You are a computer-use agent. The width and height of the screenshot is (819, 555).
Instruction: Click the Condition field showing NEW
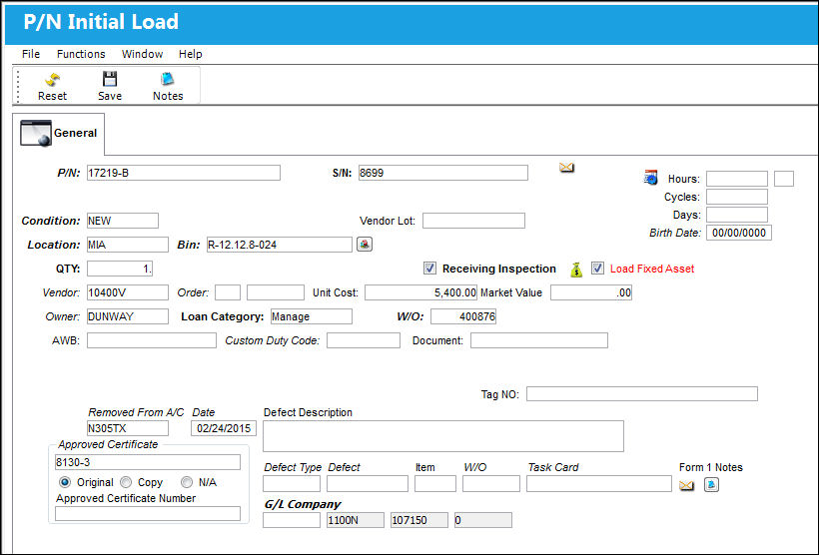coord(122,221)
